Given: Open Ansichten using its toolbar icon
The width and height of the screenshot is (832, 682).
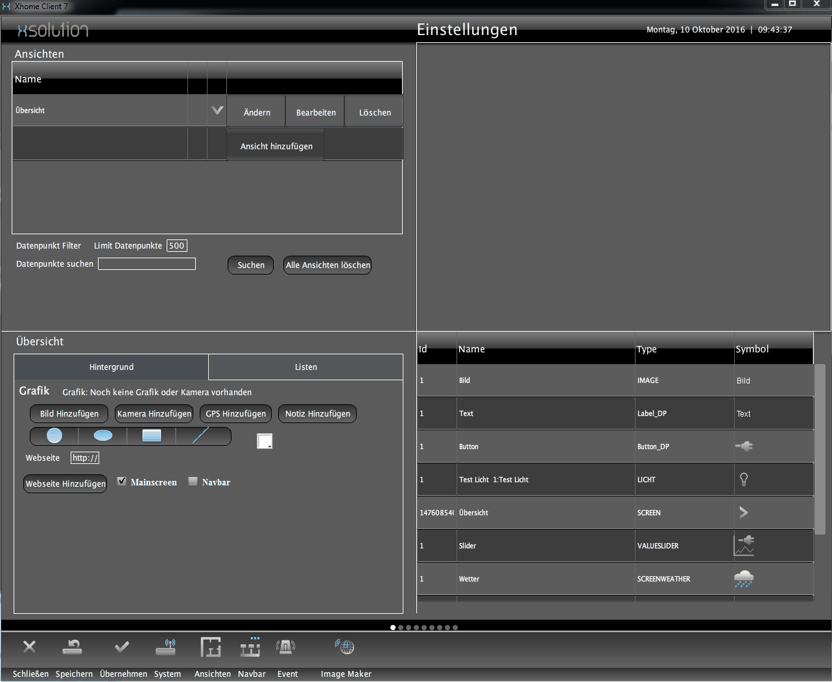Looking at the screenshot, I should 211,648.
